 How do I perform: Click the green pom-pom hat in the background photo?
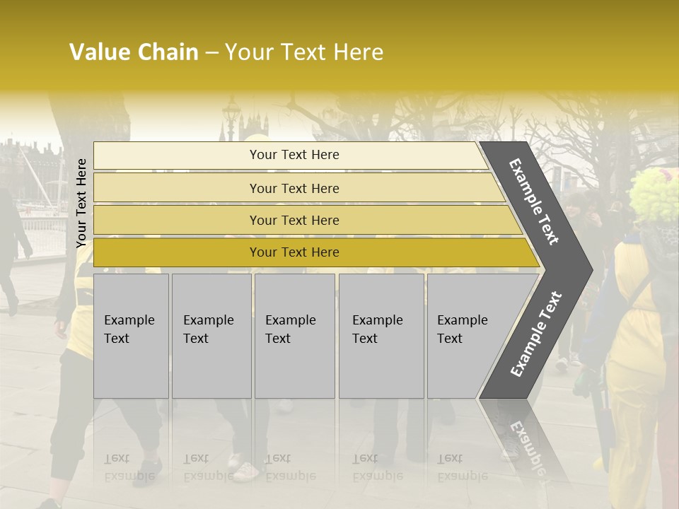click(x=655, y=196)
